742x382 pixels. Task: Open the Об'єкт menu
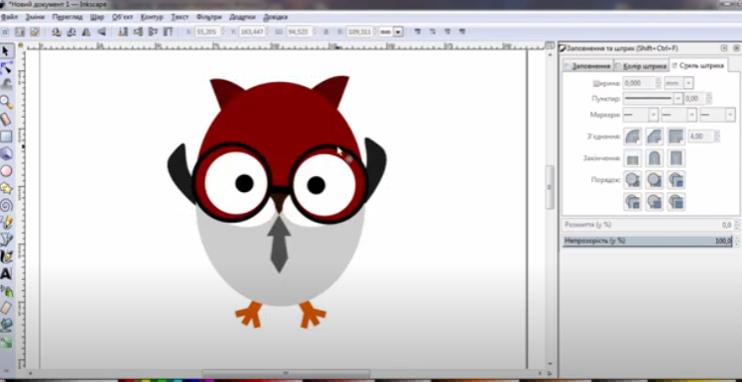coord(123,17)
